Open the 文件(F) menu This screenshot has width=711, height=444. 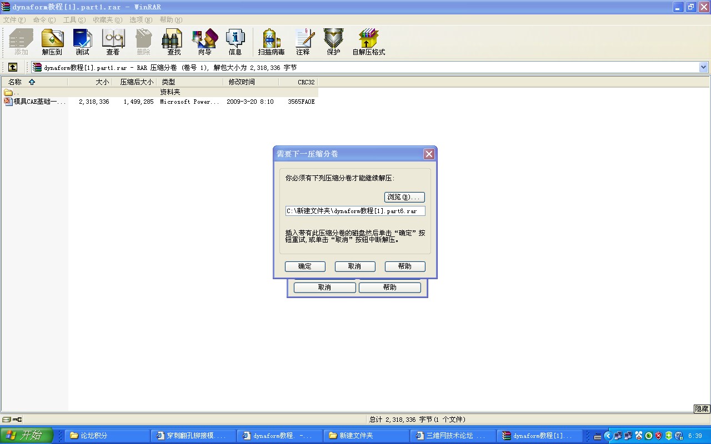pos(14,19)
